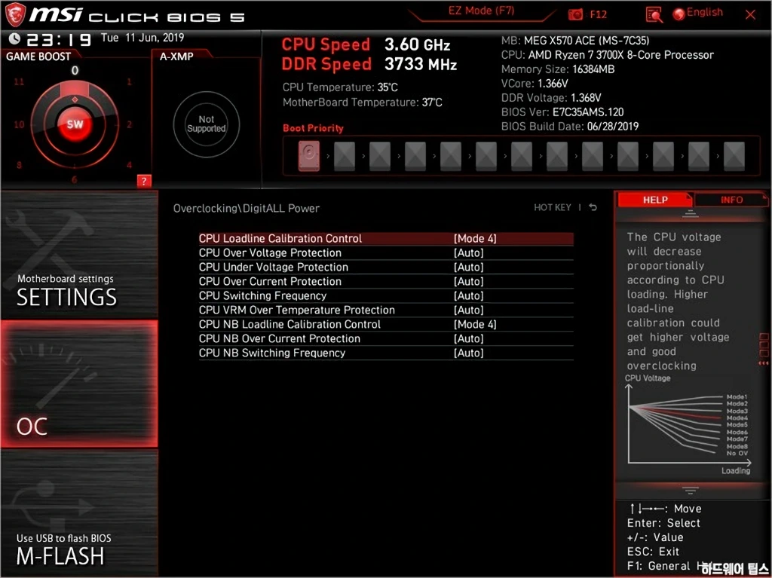Click the help panel bottom handle
Screen dimensions: 772x578
[x=690, y=491]
